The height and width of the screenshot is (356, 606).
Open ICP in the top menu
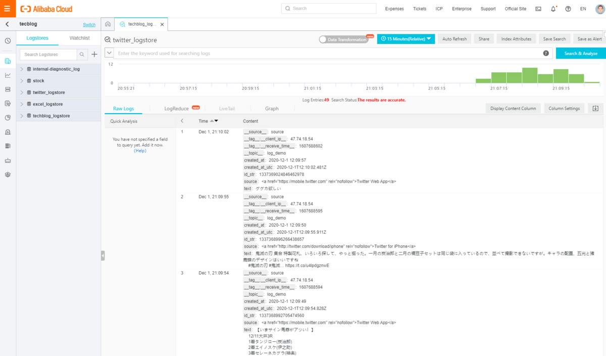(439, 9)
